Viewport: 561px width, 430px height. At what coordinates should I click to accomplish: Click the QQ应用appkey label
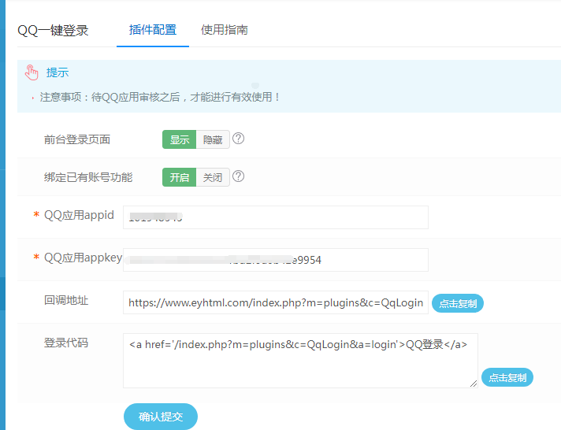[x=83, y=258]
